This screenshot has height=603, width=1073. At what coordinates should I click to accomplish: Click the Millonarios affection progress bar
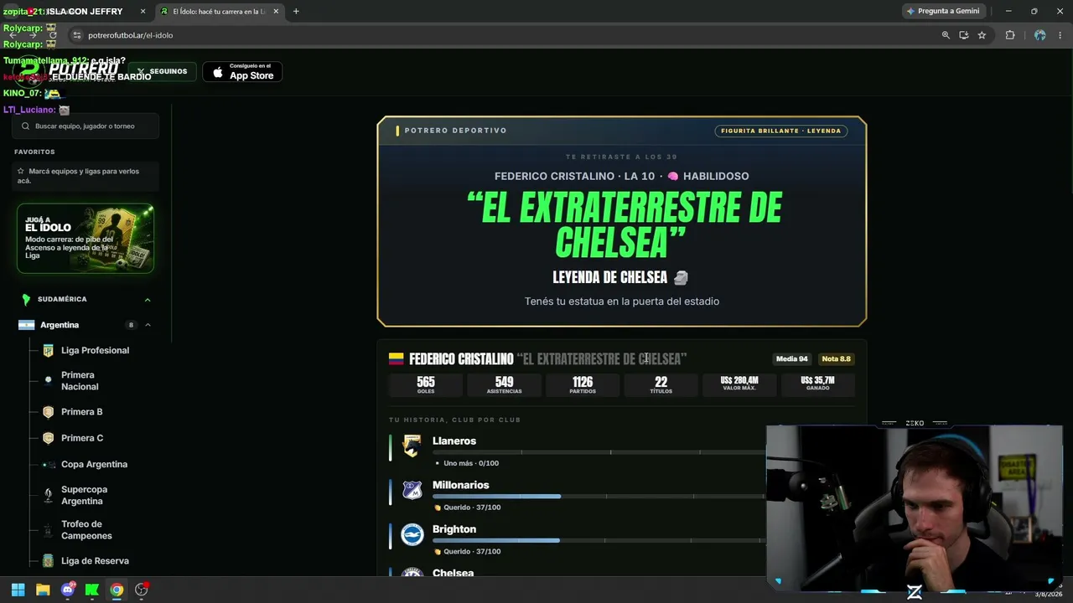pyautogui.click(x=599, y=497)
